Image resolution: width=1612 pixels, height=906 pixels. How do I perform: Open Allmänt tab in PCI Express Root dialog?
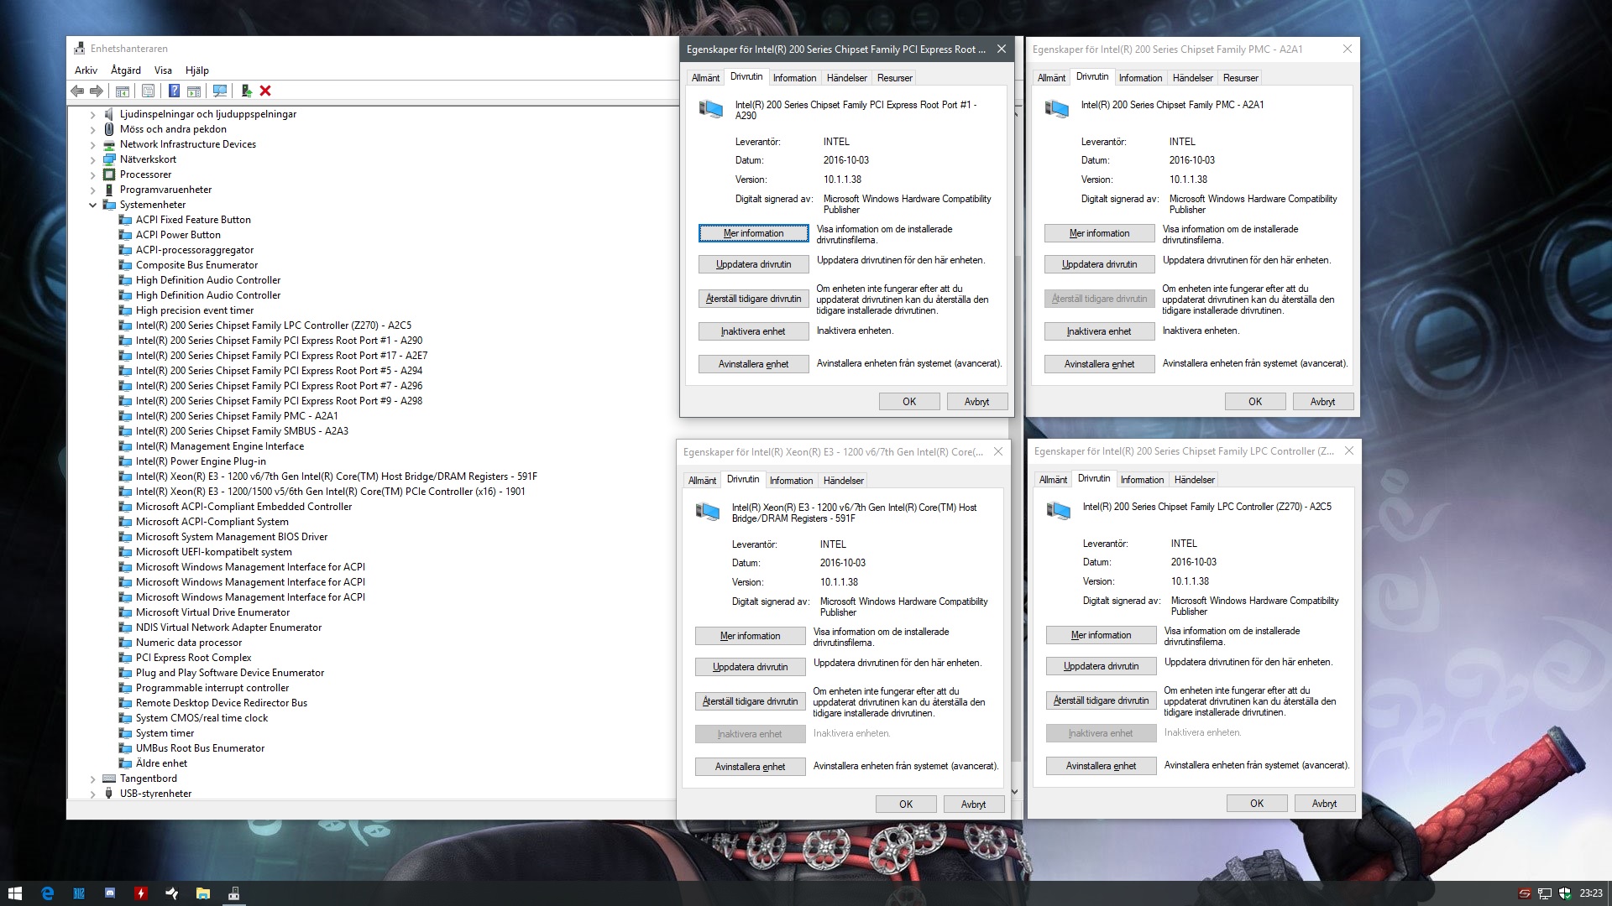tap(705, 78)
